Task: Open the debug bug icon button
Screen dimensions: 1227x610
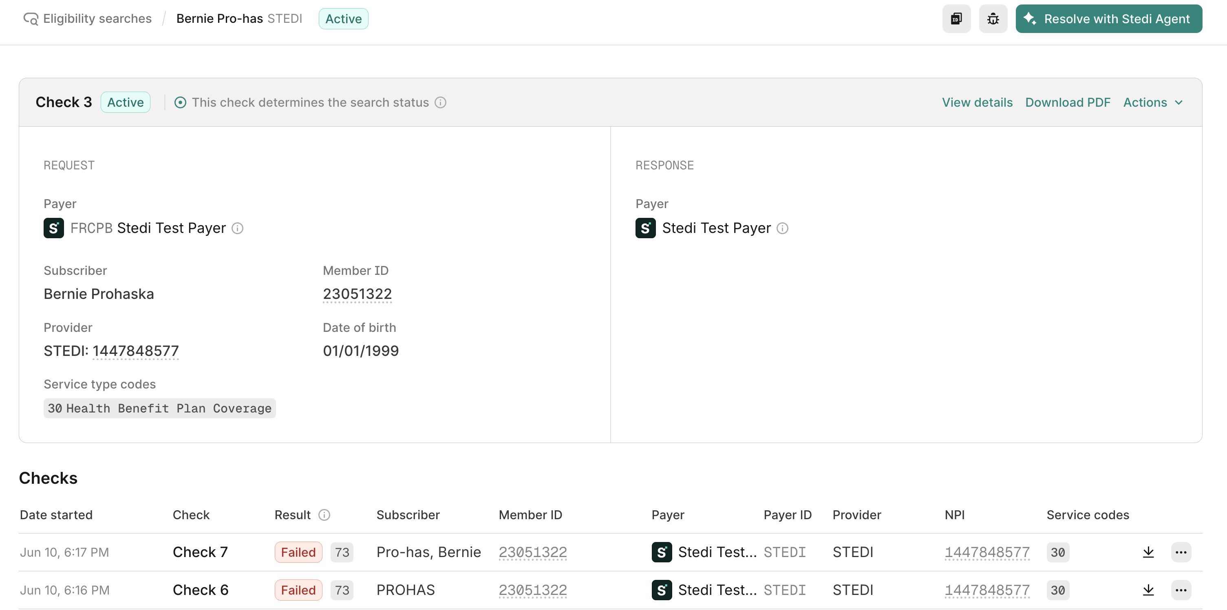Action: [x=993, y=19]
